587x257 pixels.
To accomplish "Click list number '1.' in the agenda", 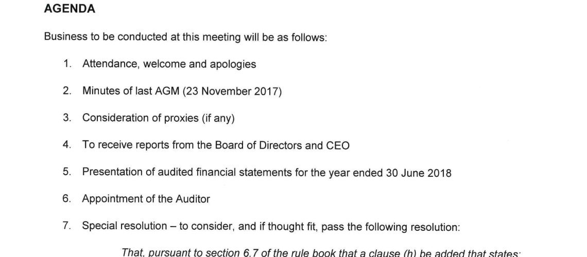I will coord(67,64).
